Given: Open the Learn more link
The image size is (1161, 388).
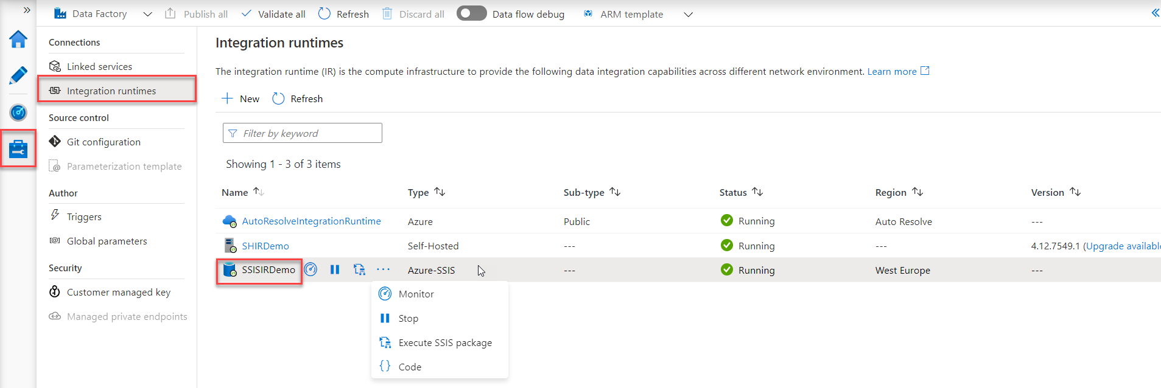Looking at the screenshot, I should tap(892, 71).
